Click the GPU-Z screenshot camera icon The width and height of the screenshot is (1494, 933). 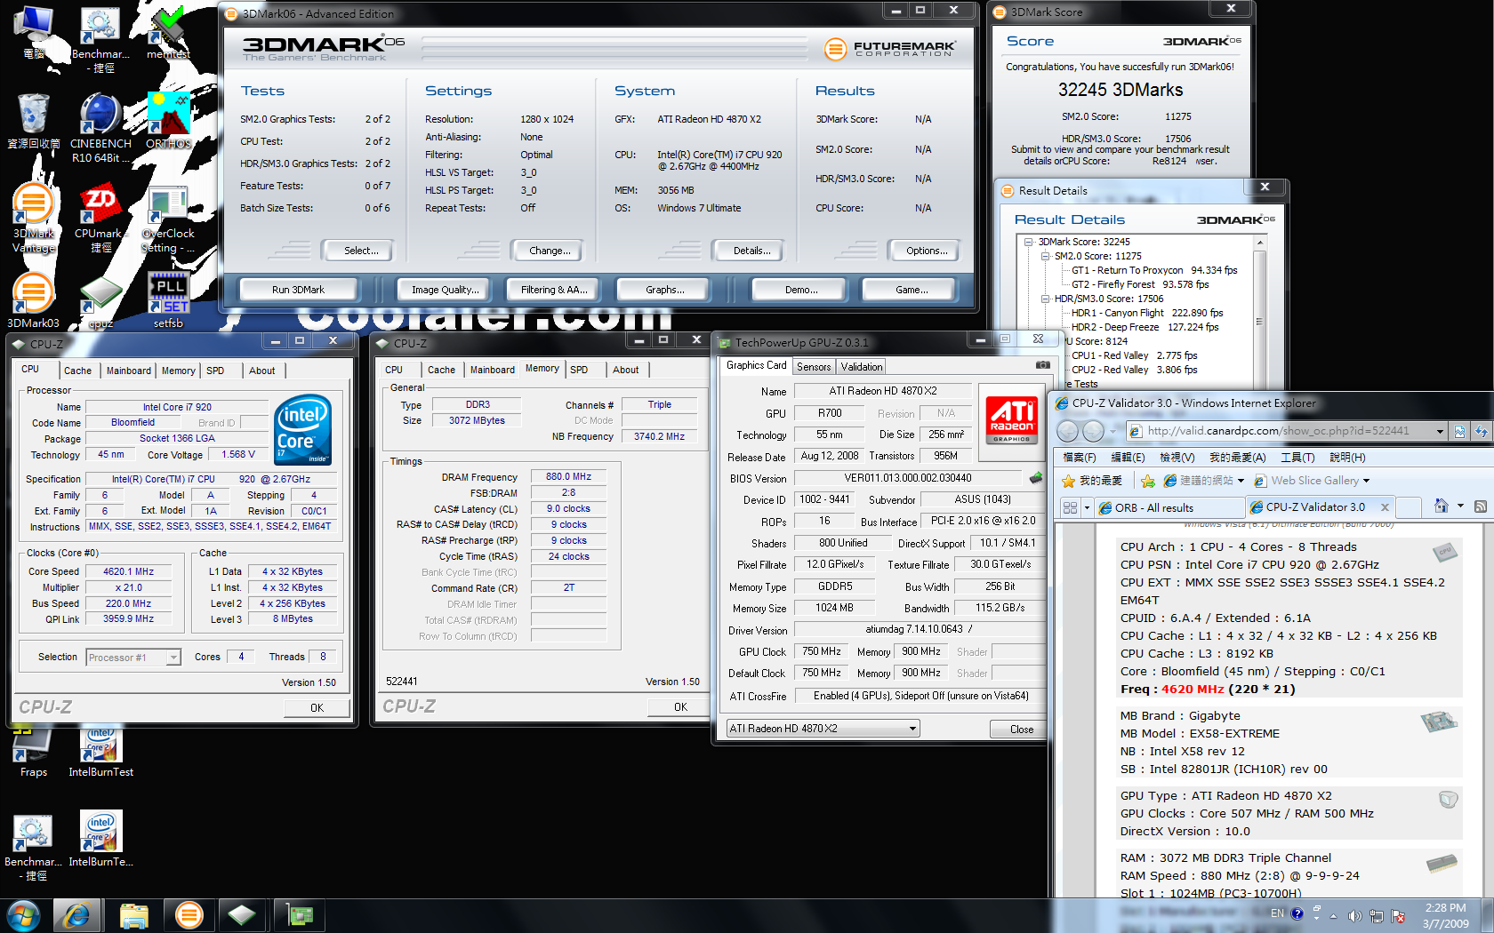click(x=1043, y=365)
